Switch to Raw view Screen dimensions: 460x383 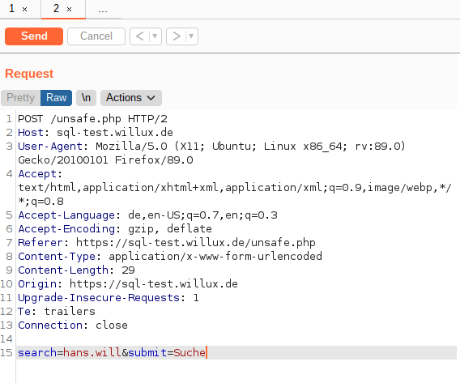(x=56, y=98)
